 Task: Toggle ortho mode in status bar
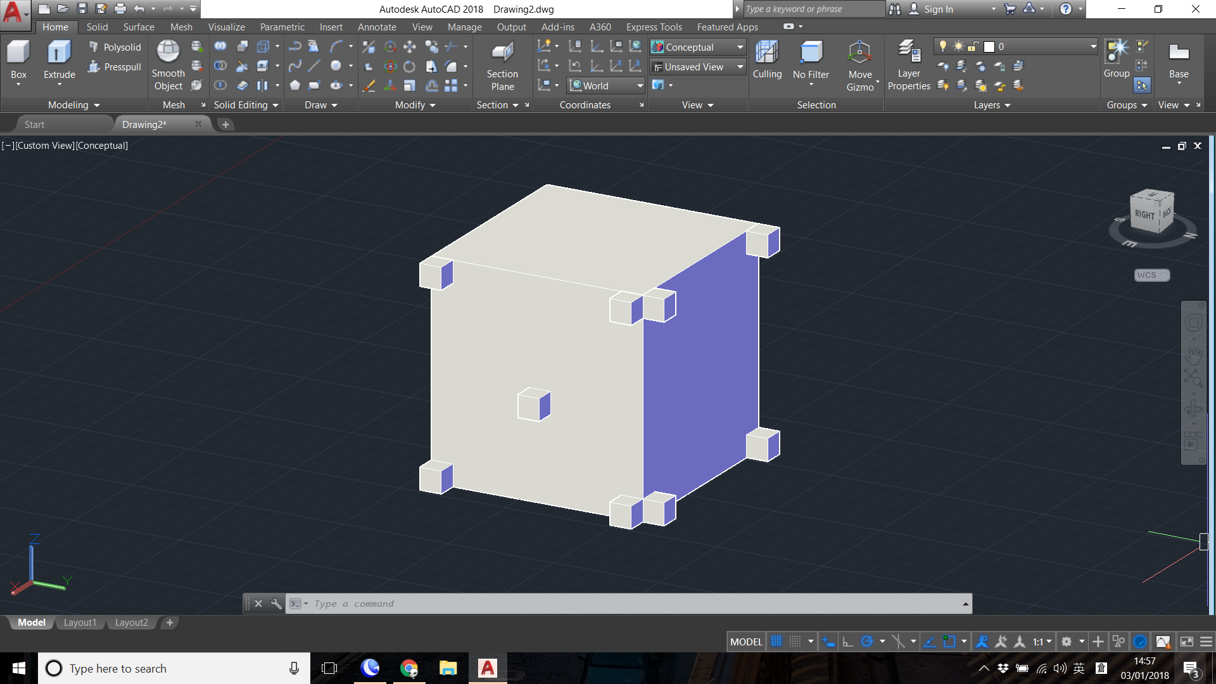point(848,642)
